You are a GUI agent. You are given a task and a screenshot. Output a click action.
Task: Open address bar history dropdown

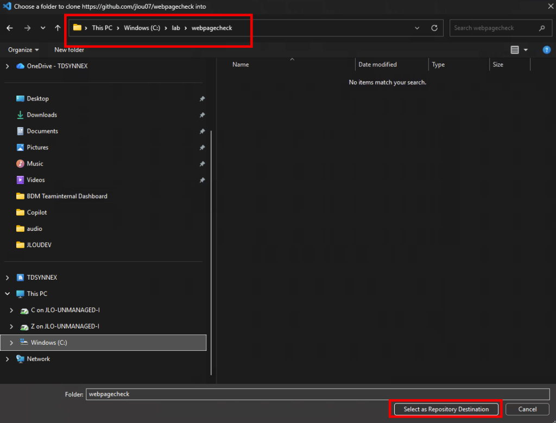(x=417, y=28)
